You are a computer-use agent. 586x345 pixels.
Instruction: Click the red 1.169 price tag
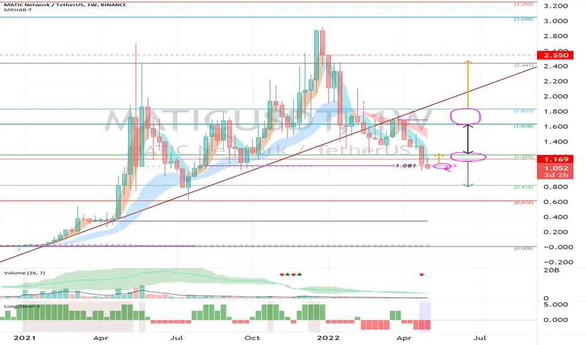[555, 159]
